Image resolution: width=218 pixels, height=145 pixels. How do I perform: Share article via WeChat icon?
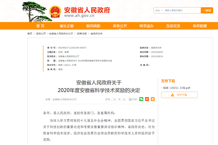141,99
